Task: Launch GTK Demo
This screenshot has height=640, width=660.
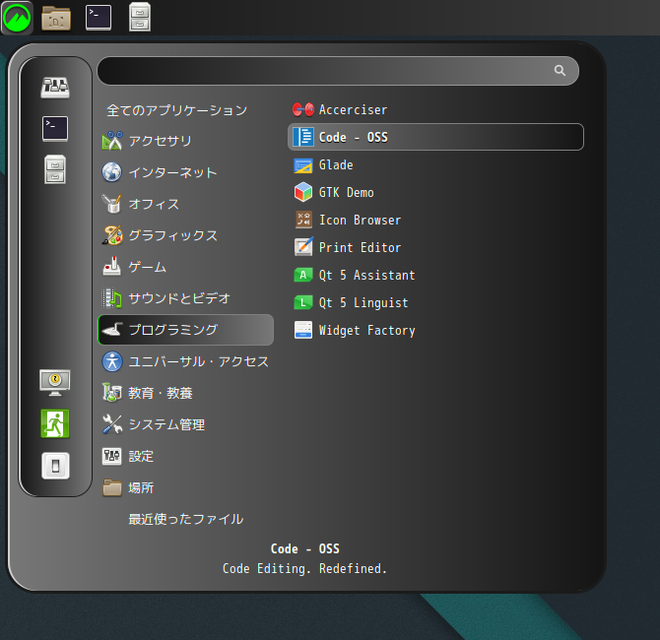Action: 435,192
